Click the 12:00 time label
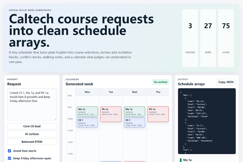The image size is (243, 162). pos(70,142)
